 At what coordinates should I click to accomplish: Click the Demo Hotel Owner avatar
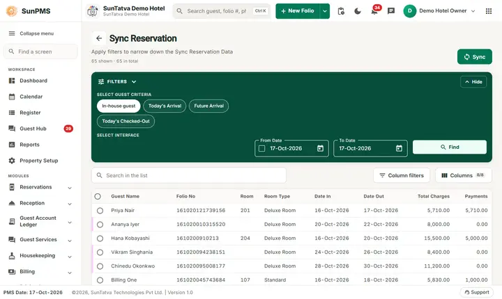tap(409, 11)
